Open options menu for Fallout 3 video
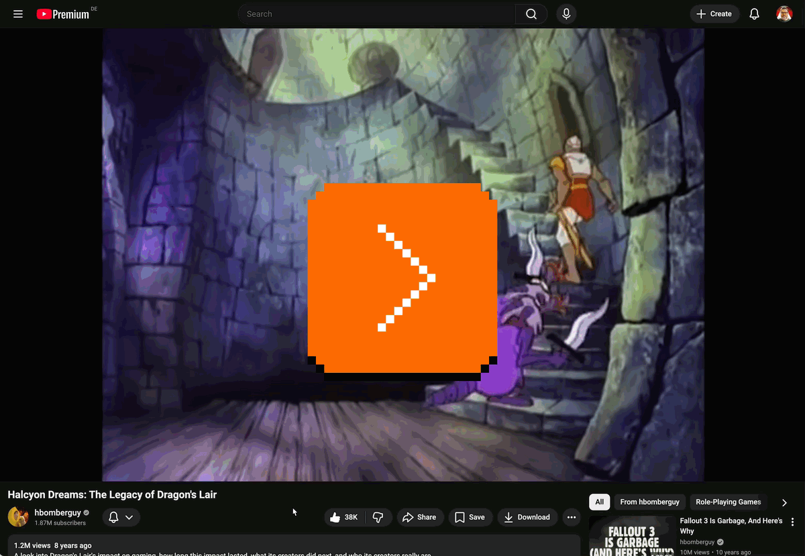 click(x=792, y=522)
